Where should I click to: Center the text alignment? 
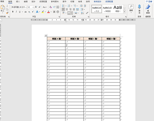click(67, 9)
